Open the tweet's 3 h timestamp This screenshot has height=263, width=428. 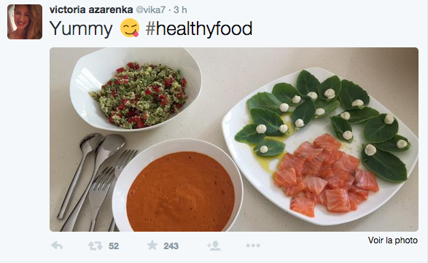click(180, 9)
